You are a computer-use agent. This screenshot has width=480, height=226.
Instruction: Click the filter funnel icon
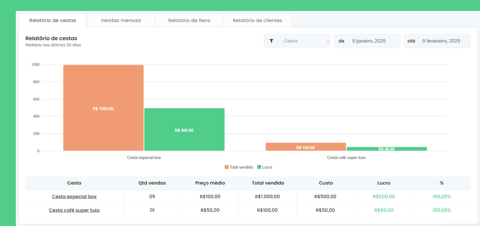[x=271, y=41]
